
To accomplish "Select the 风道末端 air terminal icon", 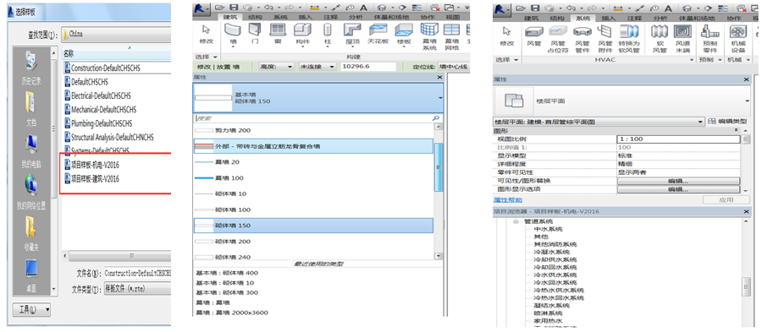I will [682, 32].
